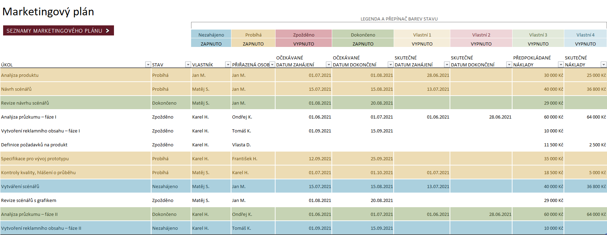Open the VLASTNÍK column filter dropdown
The width and height of the screenshot is (607, 235).
click(x=228, y=65)
